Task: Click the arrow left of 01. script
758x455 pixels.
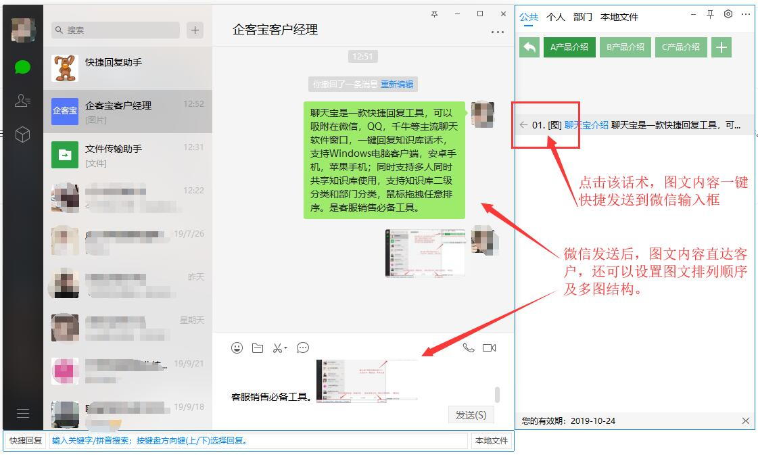Action: click(523, 125)
